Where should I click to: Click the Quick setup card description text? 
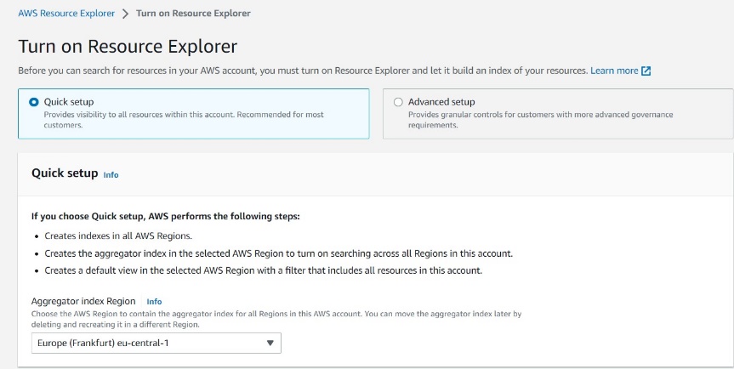click(x=184, y=120)
